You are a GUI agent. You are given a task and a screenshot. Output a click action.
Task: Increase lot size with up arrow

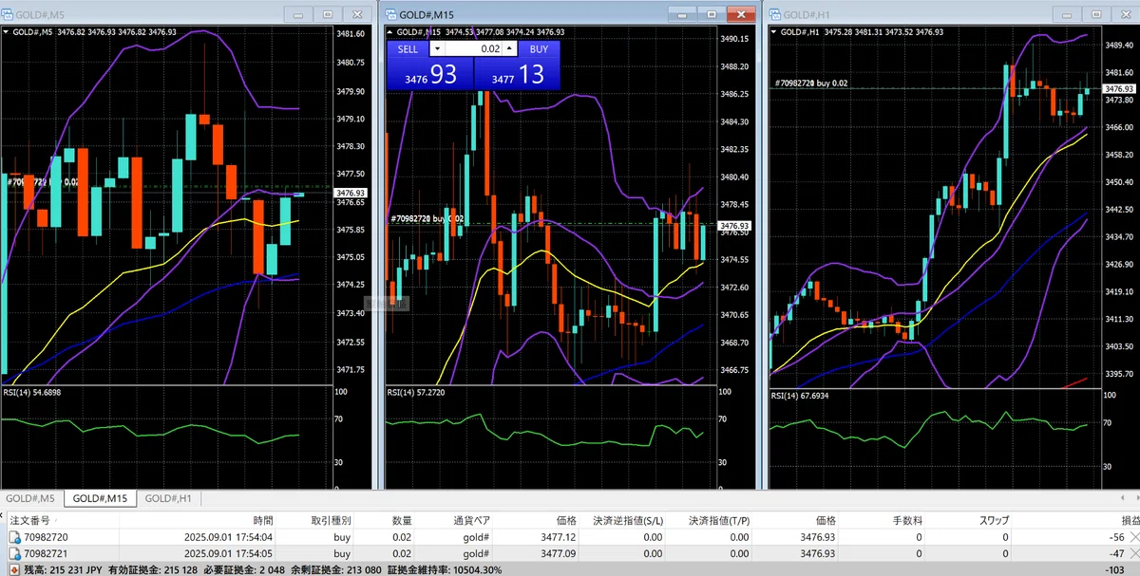pos(510,48)
